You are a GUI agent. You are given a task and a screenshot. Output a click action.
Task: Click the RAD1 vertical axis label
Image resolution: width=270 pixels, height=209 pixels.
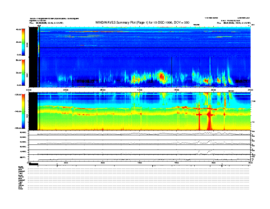[x=27, y=75]
